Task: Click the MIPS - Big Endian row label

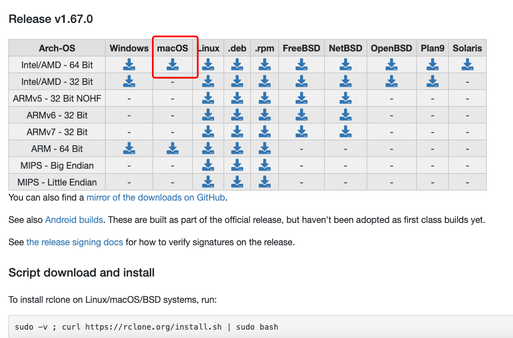Action: tap(57, 165)
